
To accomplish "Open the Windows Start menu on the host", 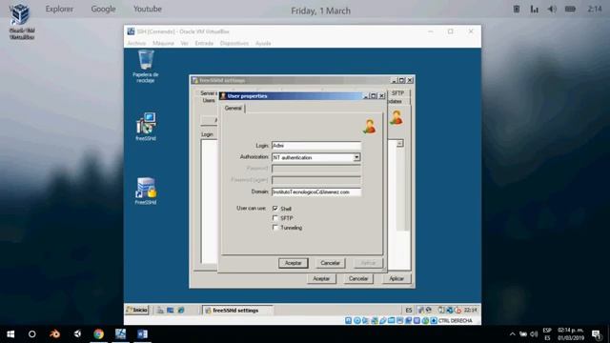I will point(10,334).
